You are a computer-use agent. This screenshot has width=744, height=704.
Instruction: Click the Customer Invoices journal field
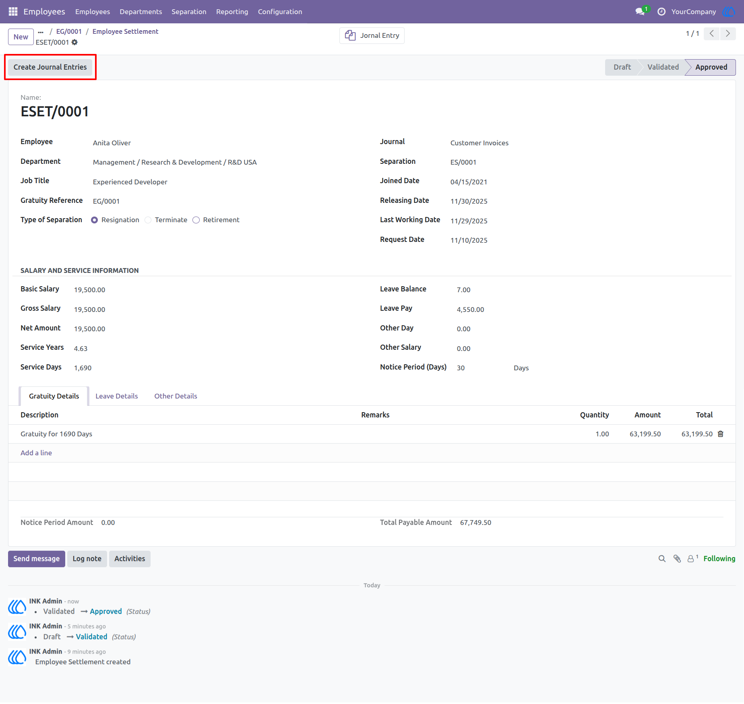[x=479, y=143]
